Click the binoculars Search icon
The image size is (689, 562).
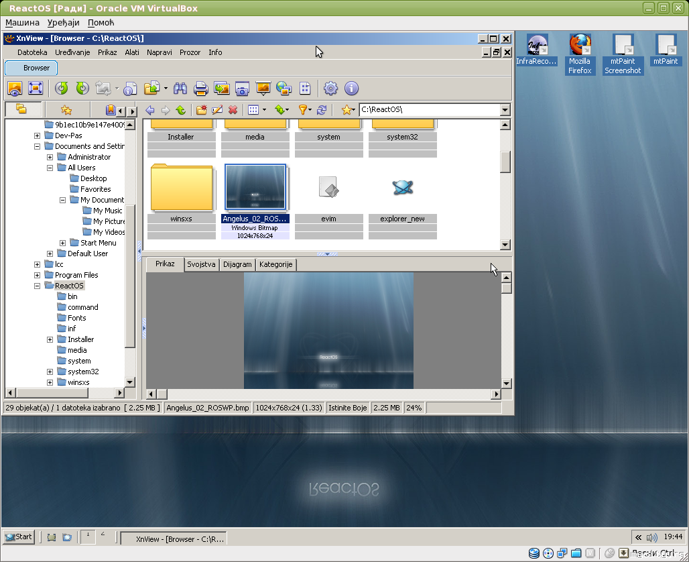pos(180,89)
